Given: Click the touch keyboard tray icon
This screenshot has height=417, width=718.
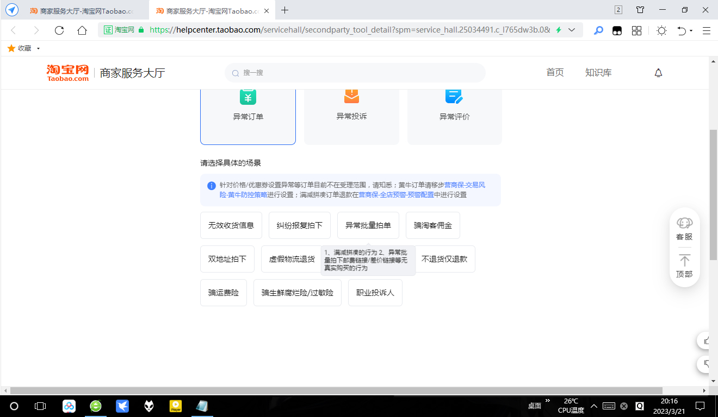Looking at the screenshot, I should [x=609, y=406].
